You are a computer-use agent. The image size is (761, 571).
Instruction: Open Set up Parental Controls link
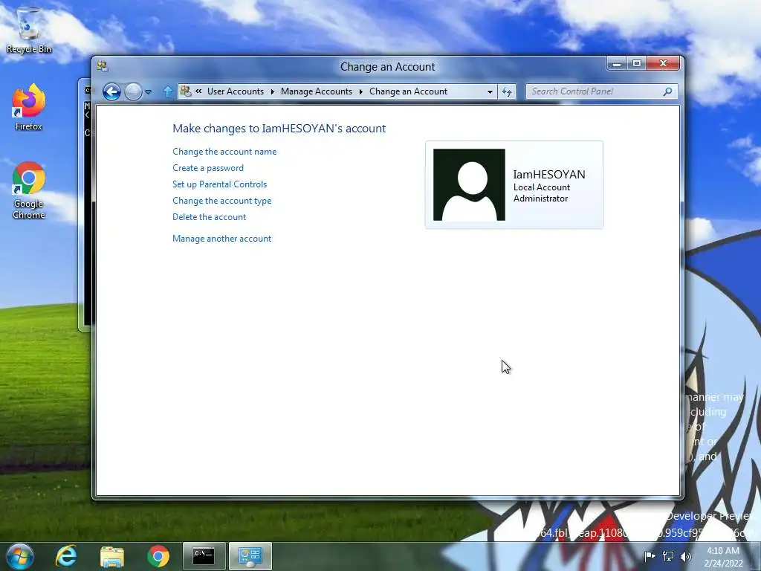[219, 184]
